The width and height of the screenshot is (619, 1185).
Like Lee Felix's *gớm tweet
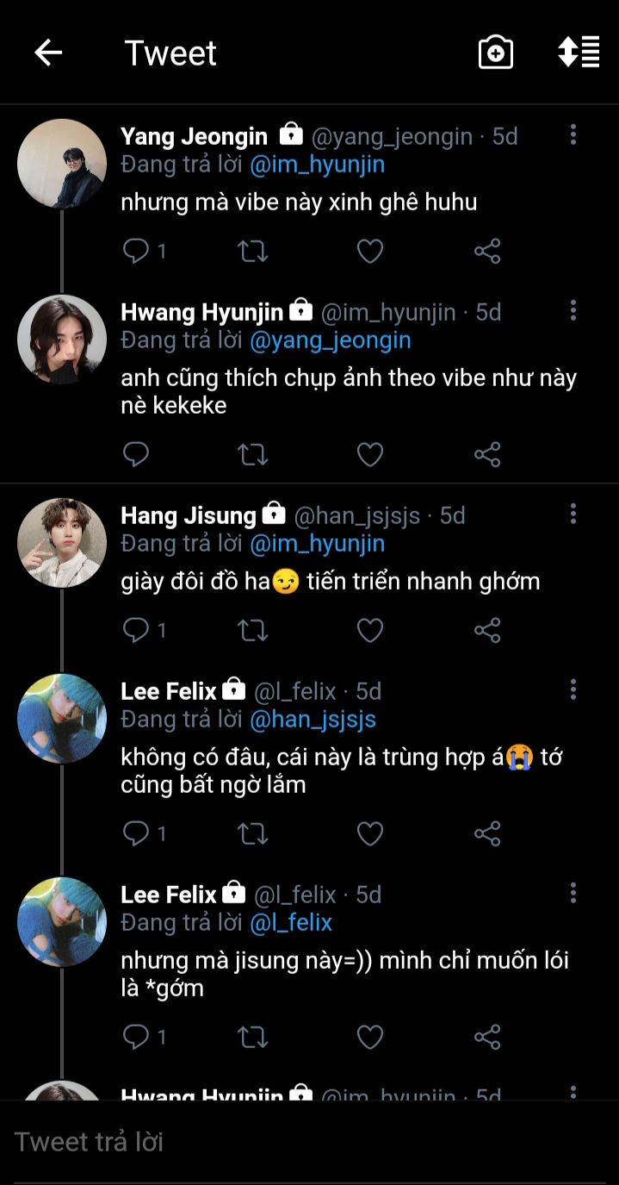(370, 1037)
